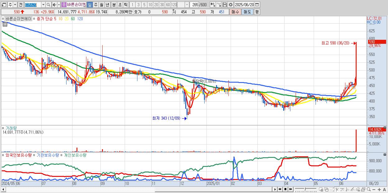Switch to the 월 monthly chart
388x193 pixels.
[x=101, y=5]
